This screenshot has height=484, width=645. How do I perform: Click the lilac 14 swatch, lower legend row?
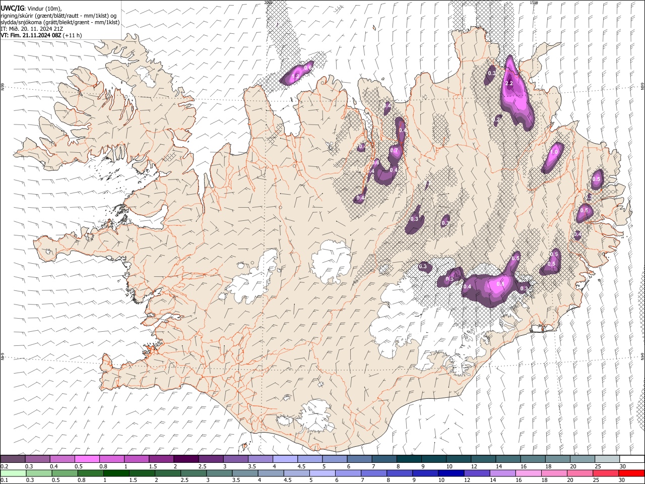point(502,473)
